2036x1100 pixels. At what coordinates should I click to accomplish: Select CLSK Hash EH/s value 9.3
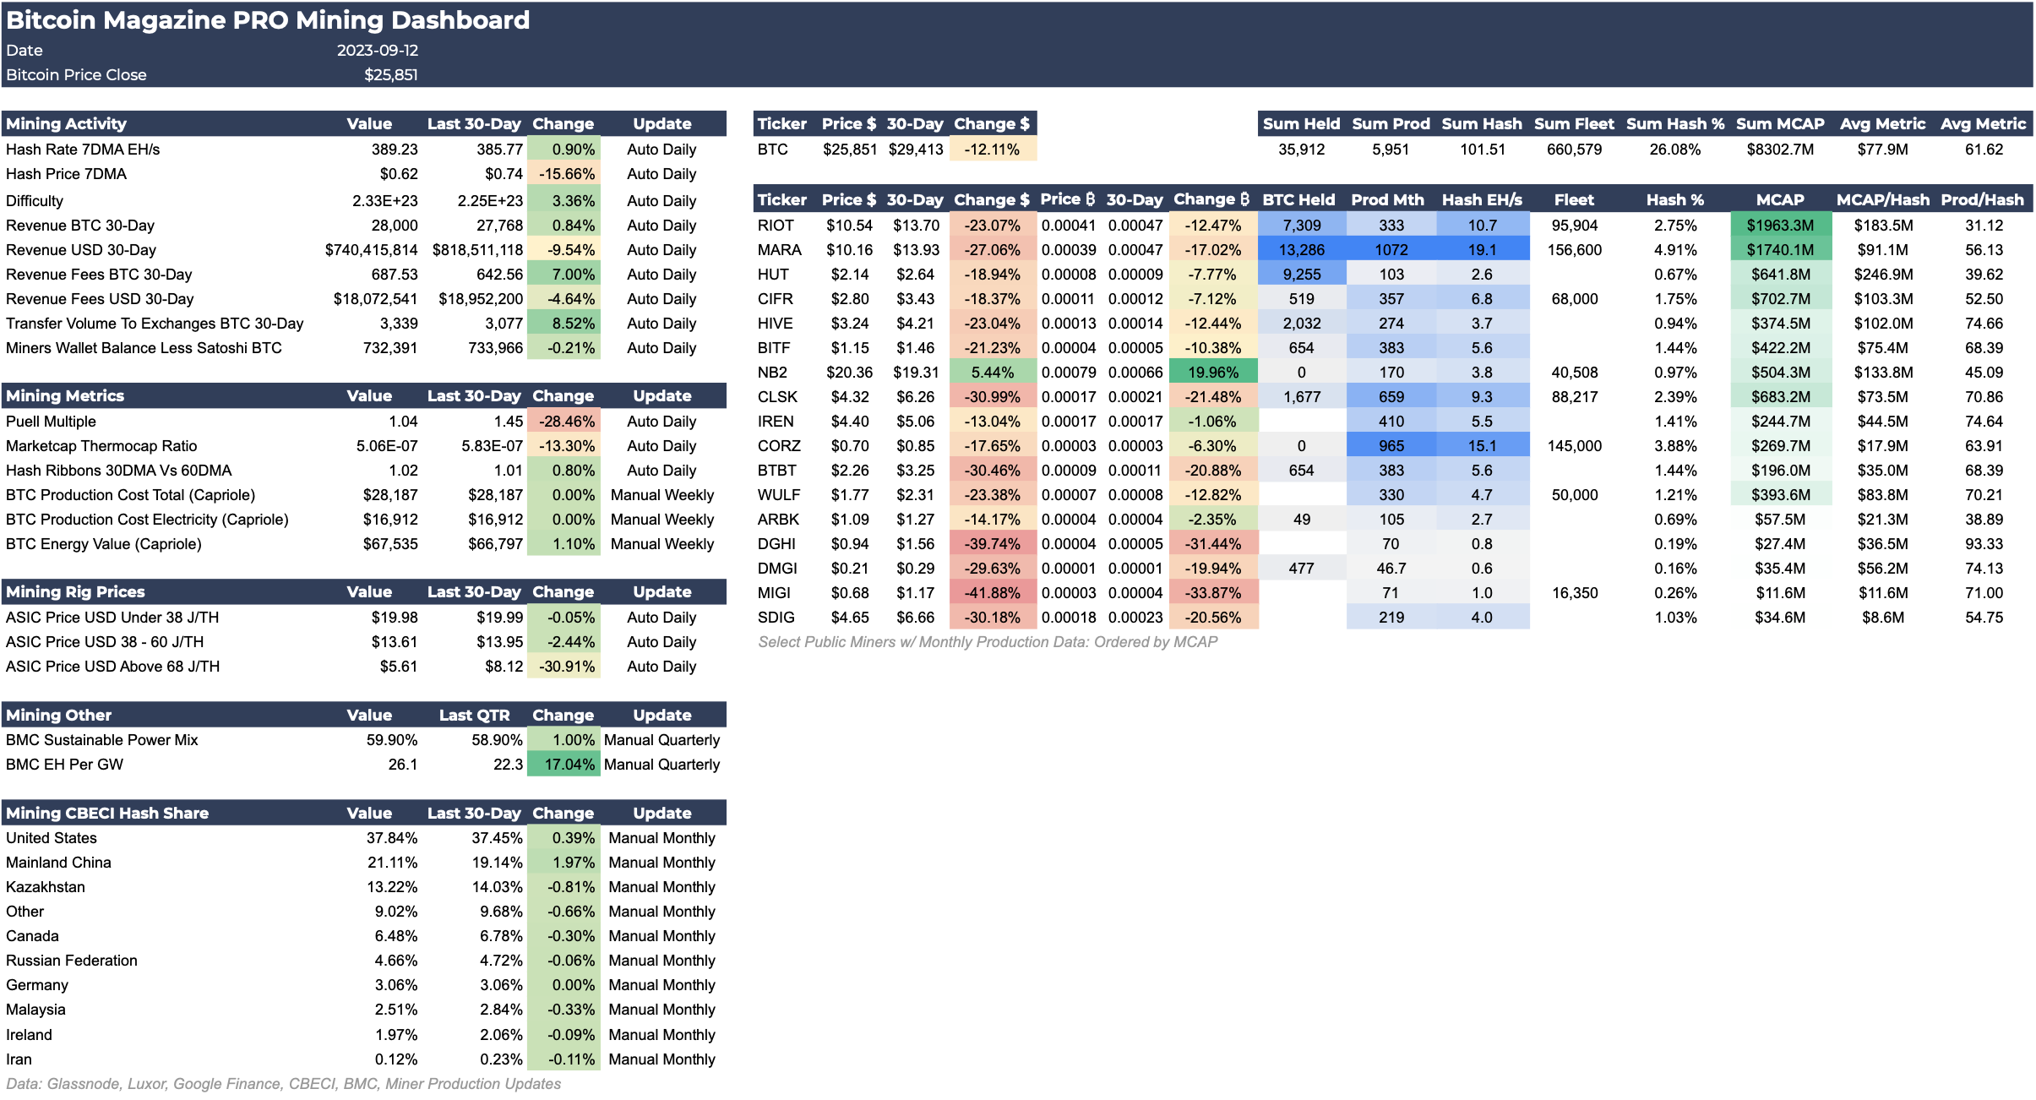[x=1482, y=397]
